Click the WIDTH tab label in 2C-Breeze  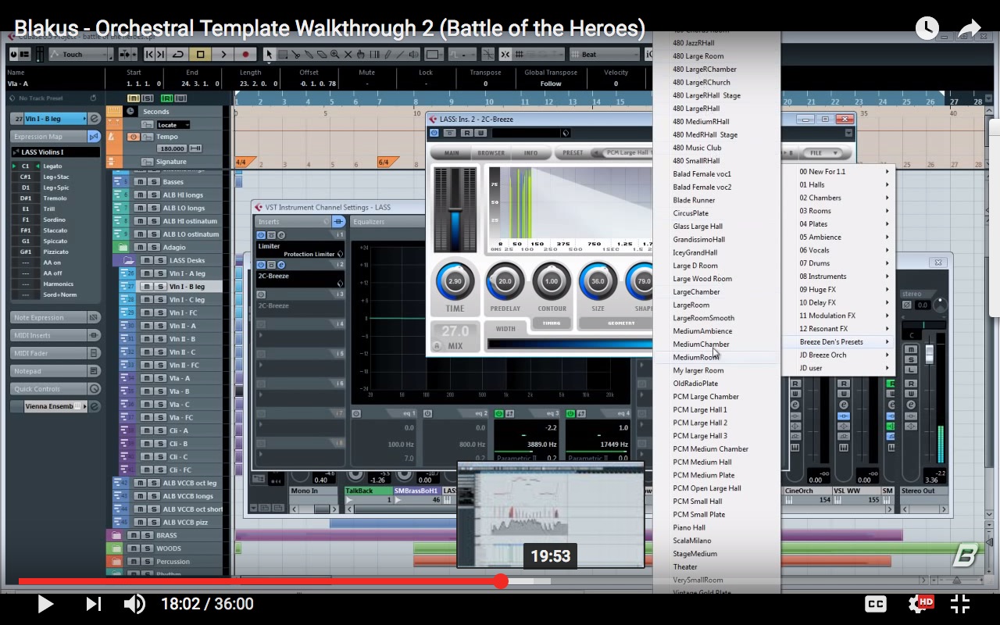pos(505,329)
